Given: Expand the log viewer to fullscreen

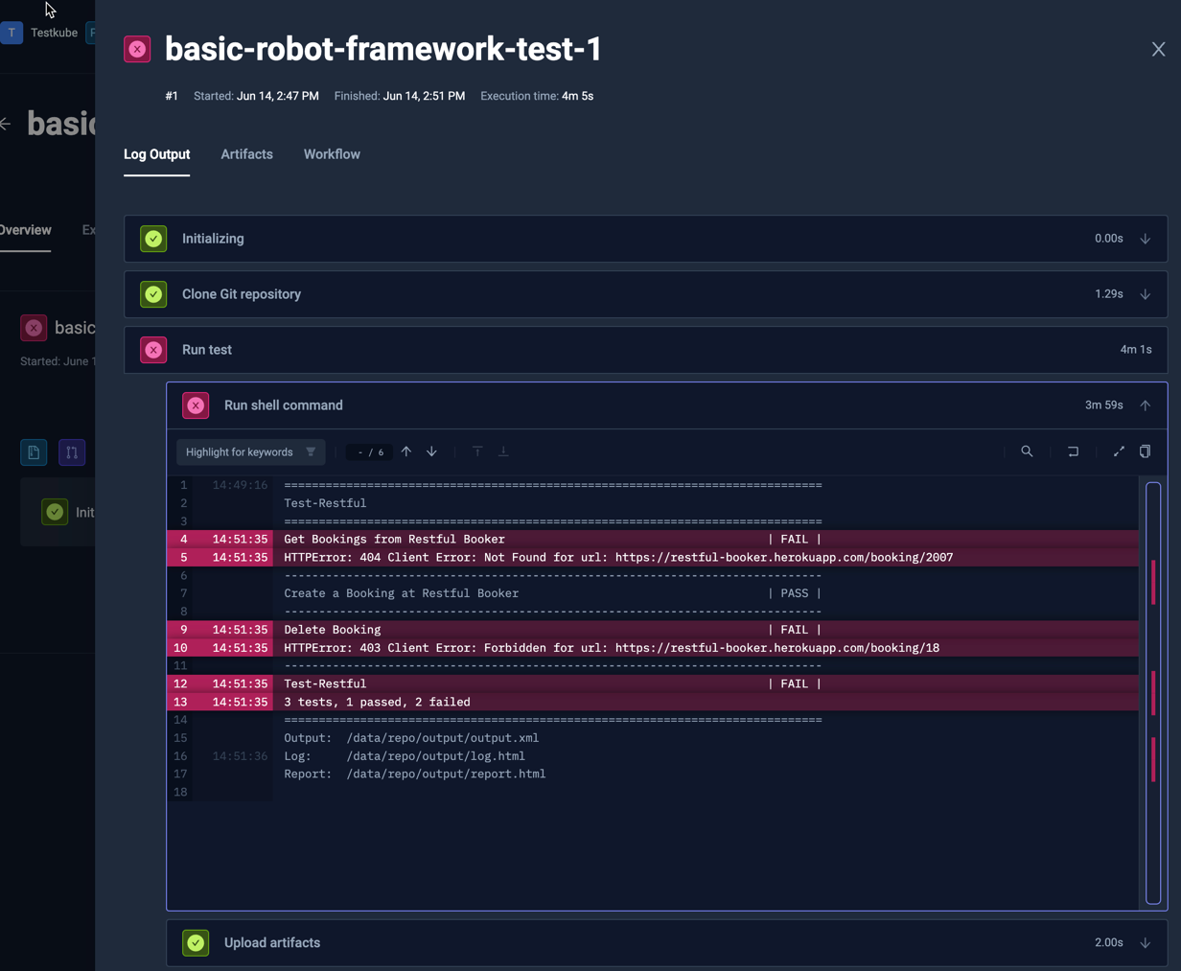Looking at the screenshot, I should (1119, 451).
